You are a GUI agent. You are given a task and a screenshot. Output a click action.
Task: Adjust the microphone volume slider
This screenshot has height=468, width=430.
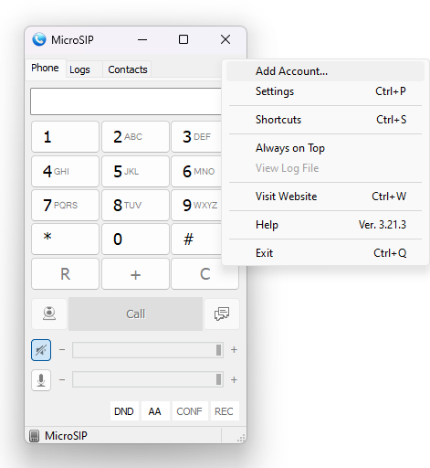pos(148,379)
